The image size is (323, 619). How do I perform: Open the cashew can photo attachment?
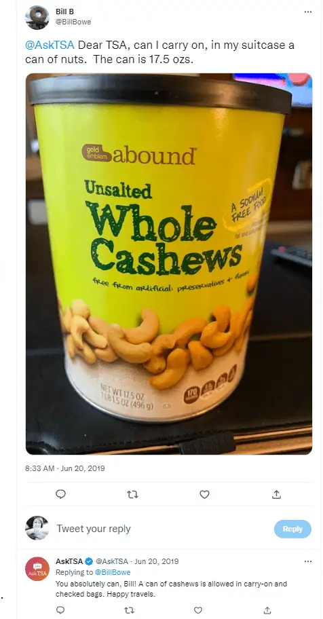169,264
